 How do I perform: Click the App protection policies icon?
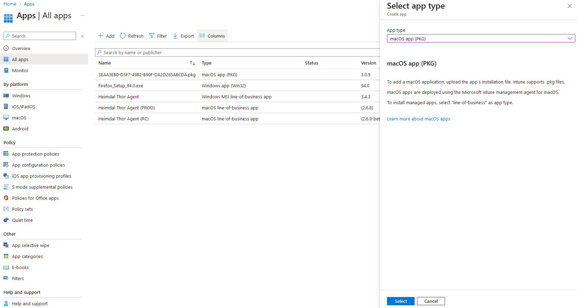pyautogui.click(x=6, y=154)
